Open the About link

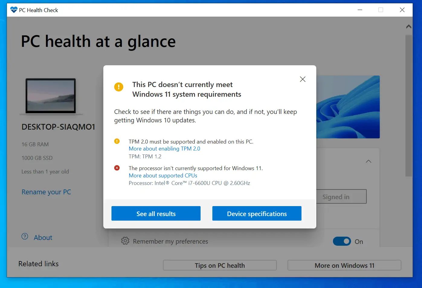coord(43,238)
